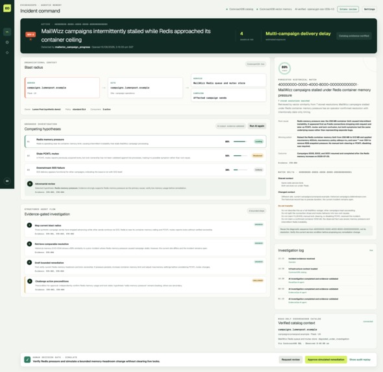Click the 89% match score ring
The image size is (383, 372).
284,68
